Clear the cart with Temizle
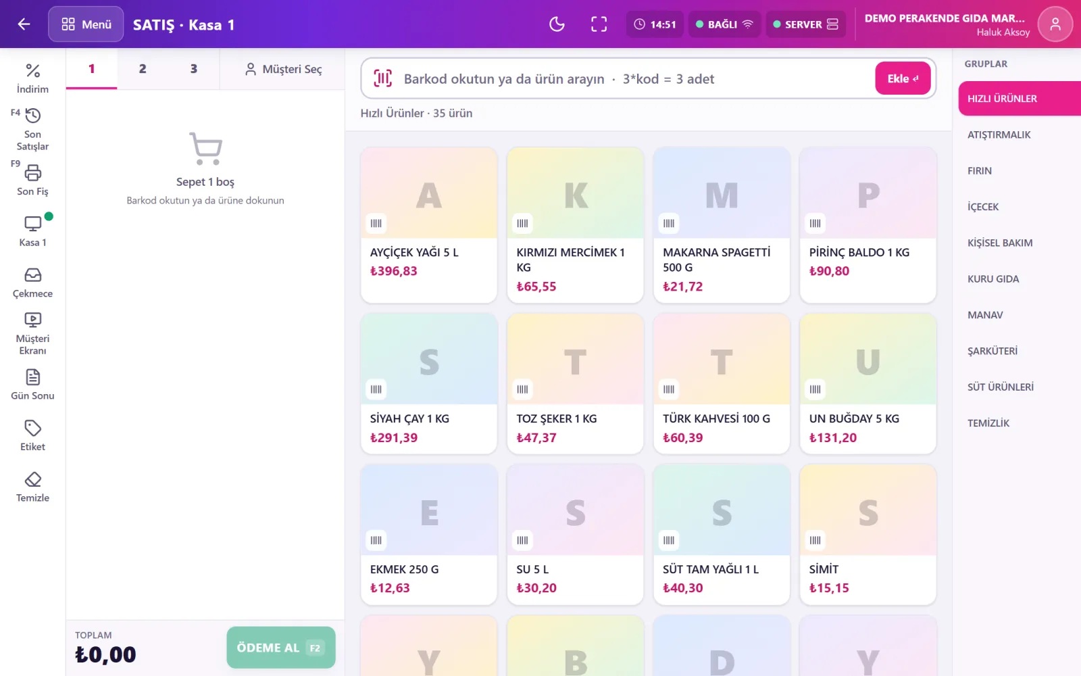 pyautogui.click(x=32, y=487)
